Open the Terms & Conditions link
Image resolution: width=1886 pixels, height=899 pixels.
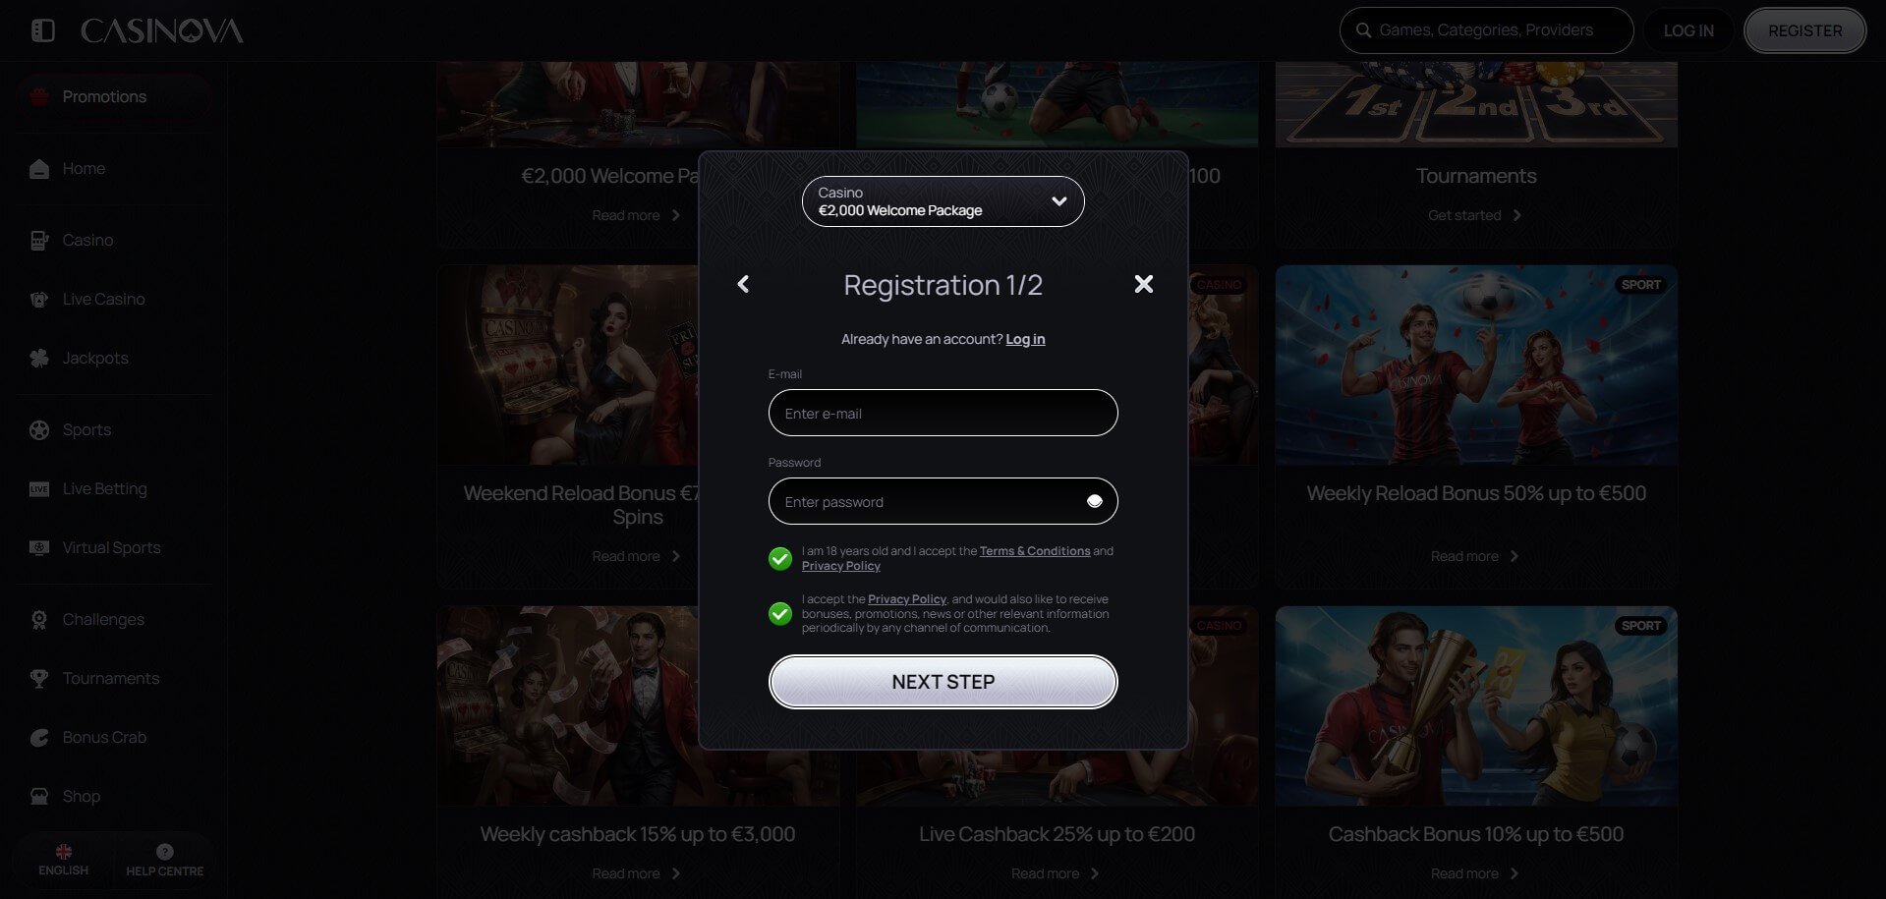[1035, 551]
